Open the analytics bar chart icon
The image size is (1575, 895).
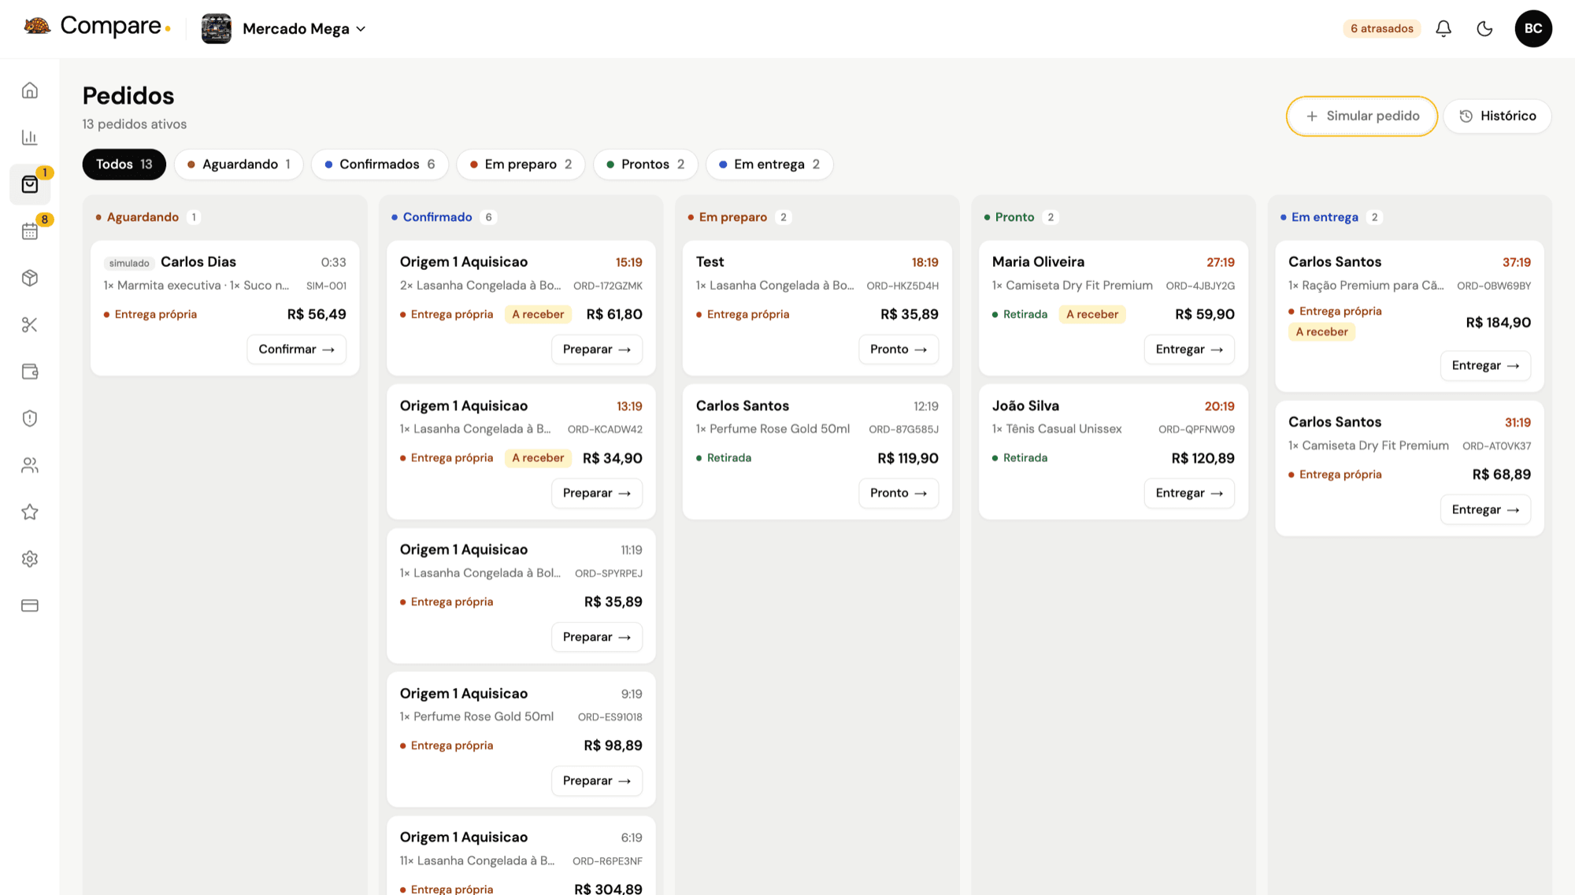pos(30,137)
